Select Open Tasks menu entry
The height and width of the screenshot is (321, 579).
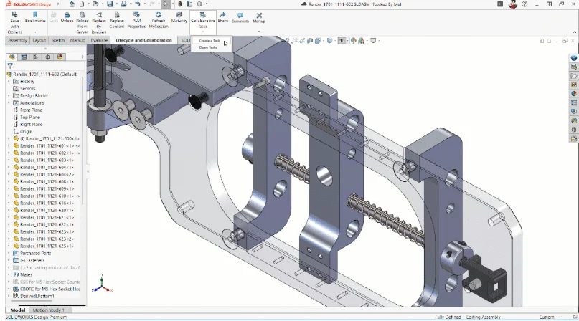tap(208, 47)
